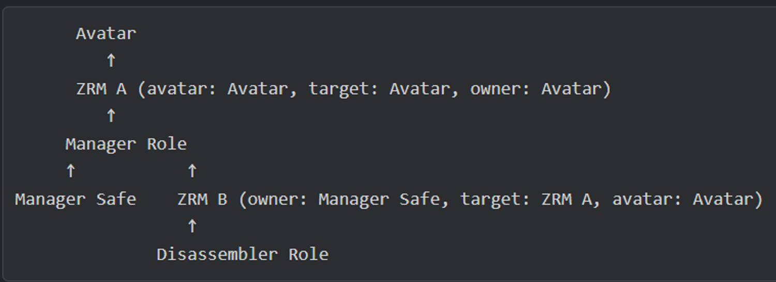Click the "ZRM A" label text

click(x=101, y=89)
